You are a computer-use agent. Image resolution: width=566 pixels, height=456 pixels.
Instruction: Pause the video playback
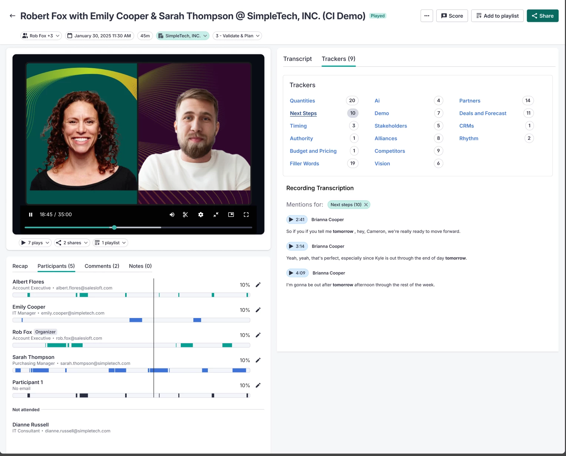click(x=31, y=215)
